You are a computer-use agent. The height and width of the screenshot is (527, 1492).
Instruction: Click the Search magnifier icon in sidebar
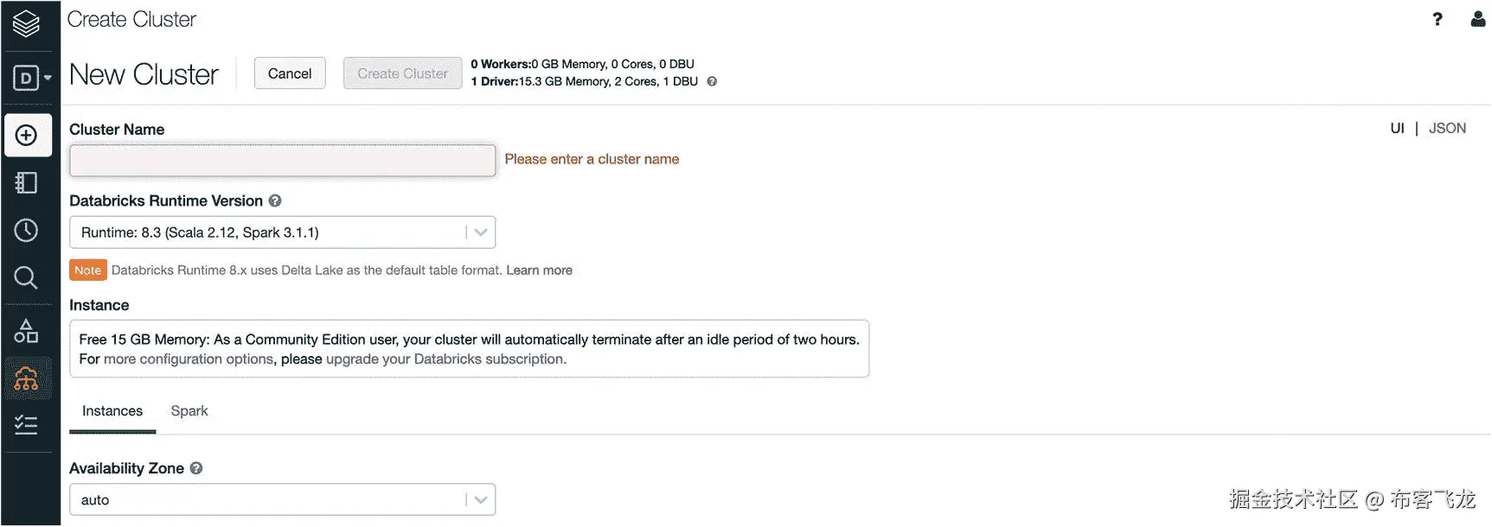(27, 277)
